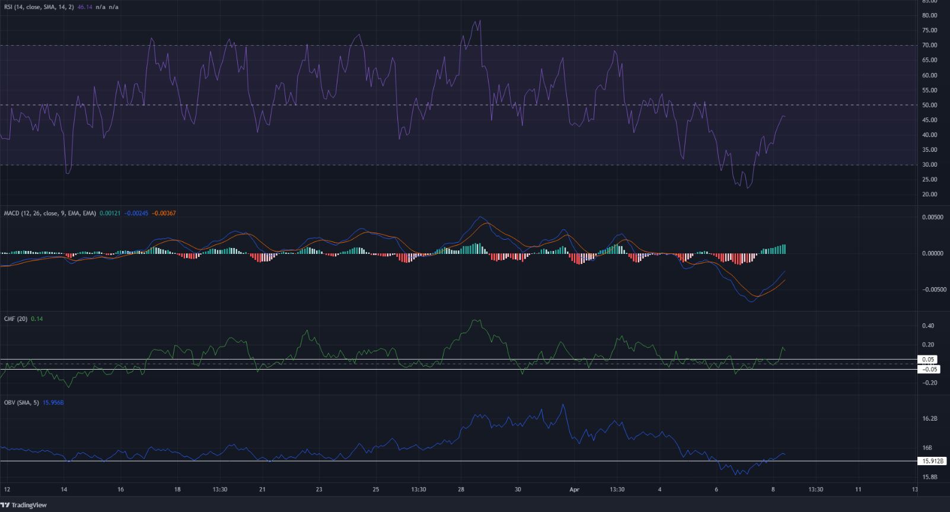950x512 pixels.
Task: Click the green MACD histogram value 0.00121
Action: point(110,212)
